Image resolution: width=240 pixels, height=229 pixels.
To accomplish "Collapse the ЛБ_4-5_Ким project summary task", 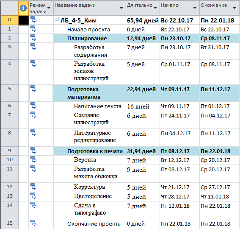I will [x=57, y=19].
